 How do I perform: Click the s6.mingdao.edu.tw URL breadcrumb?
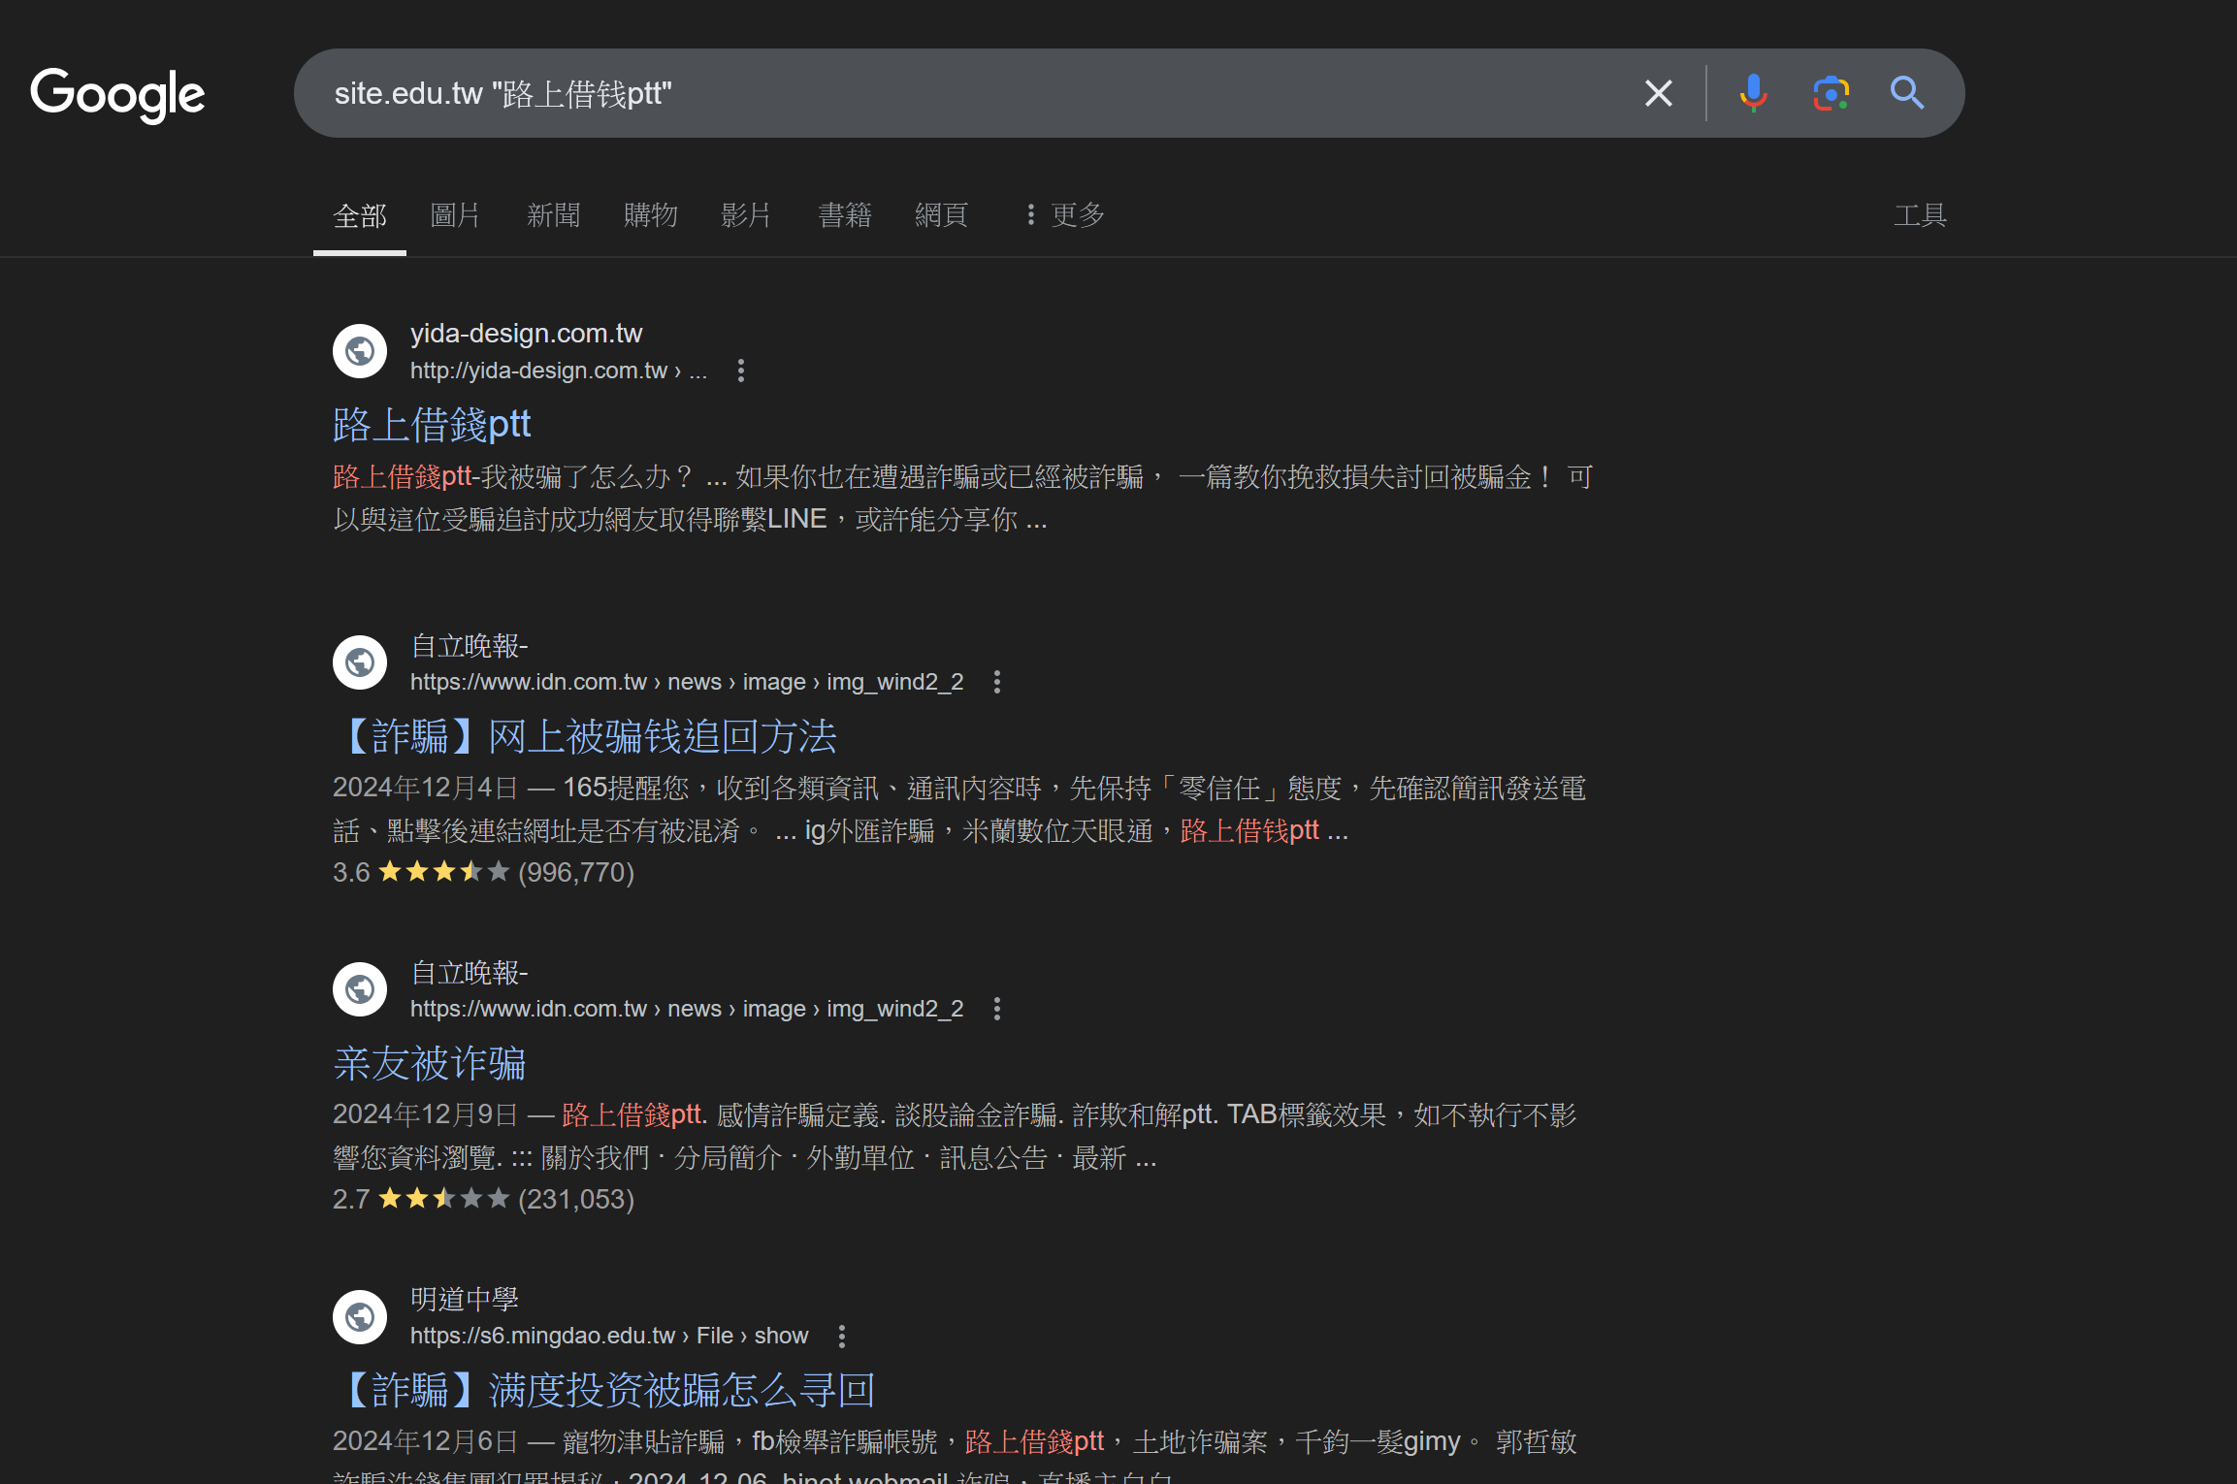(x=609, y=1337)
